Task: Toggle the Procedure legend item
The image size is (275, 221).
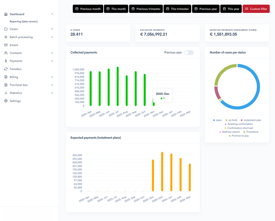Action: 251,132
